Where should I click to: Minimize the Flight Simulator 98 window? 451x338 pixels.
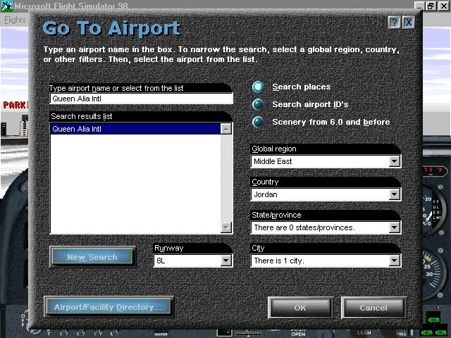(x=419, y=6)
